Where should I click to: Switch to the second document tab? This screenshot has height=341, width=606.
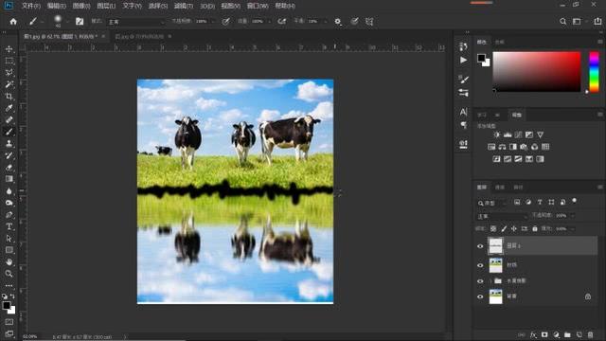coord(140,36)
